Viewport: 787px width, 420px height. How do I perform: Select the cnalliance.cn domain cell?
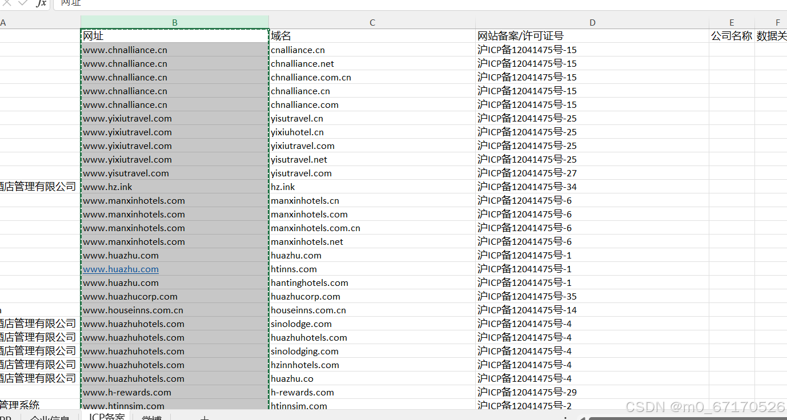[372, 50]
